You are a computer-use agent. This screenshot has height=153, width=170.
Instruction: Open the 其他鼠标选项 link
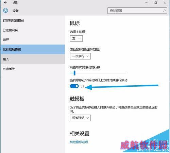point(79,142)
